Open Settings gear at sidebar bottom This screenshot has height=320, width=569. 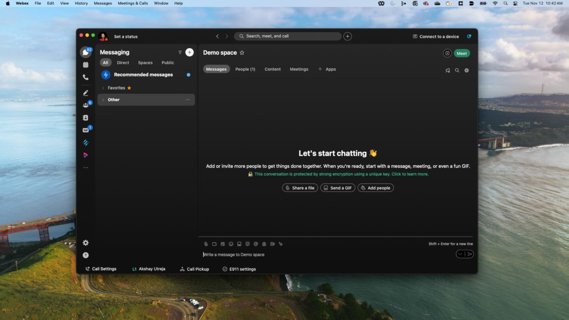(x=86, y=243)
